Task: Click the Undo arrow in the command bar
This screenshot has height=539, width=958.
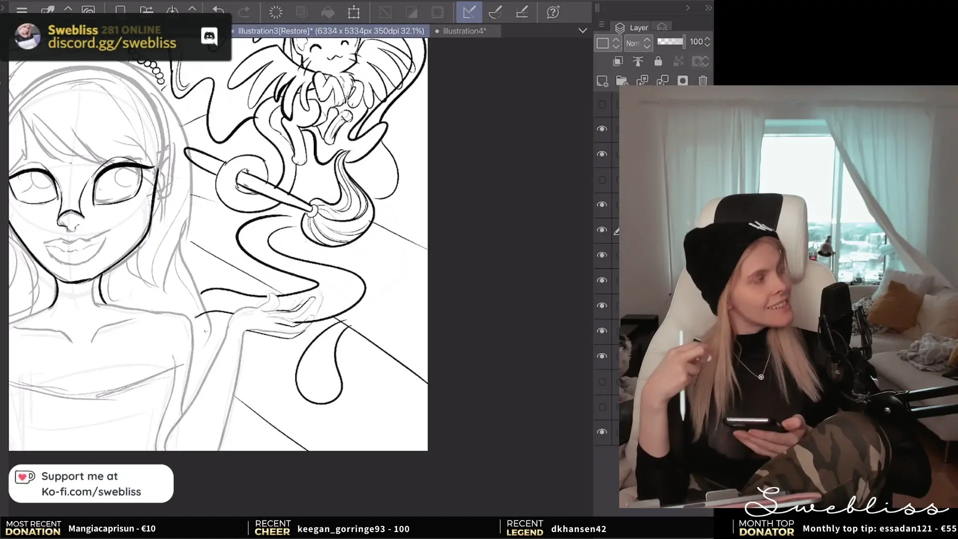Action: point(218,11)
